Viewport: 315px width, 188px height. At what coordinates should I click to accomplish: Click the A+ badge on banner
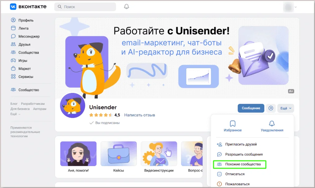click(291, 91)
